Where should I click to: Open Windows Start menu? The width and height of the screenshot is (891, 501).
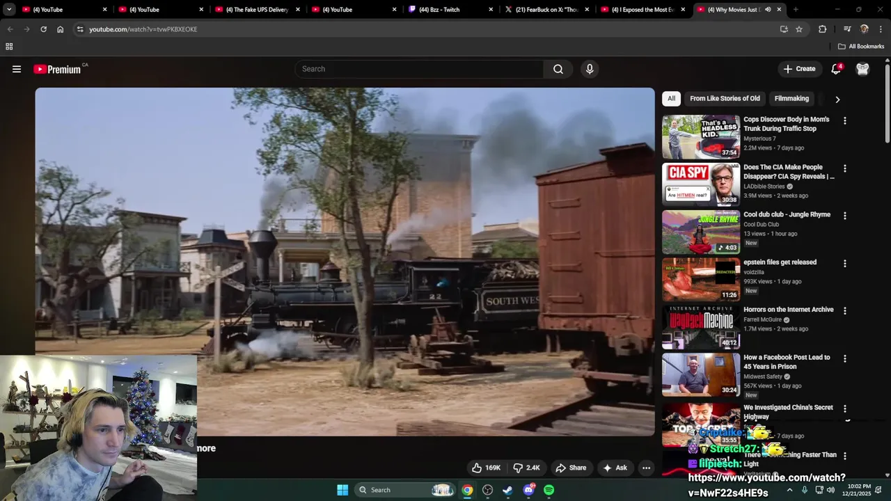pyautogui.click(x=342, y=490)
